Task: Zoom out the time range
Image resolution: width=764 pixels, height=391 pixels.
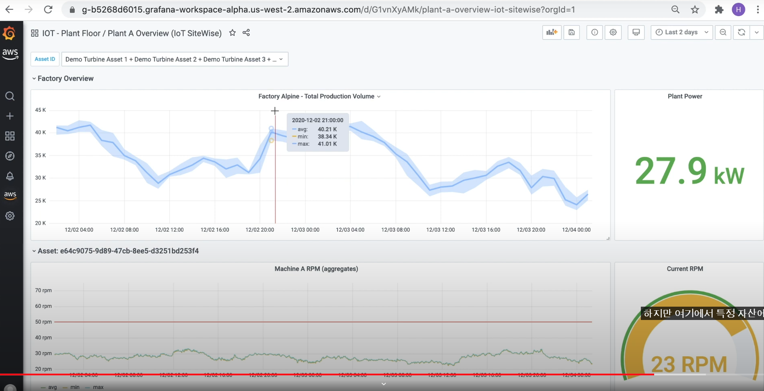Action: click(x=723, y=32)
